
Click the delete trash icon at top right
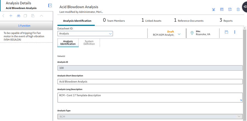tap(238, 9)
